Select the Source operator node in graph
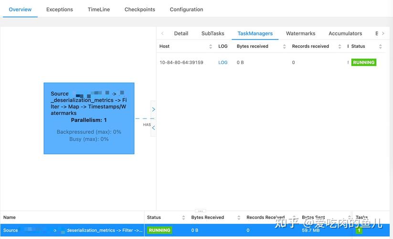Screen dimensions: 393x239 coord(89,118)
